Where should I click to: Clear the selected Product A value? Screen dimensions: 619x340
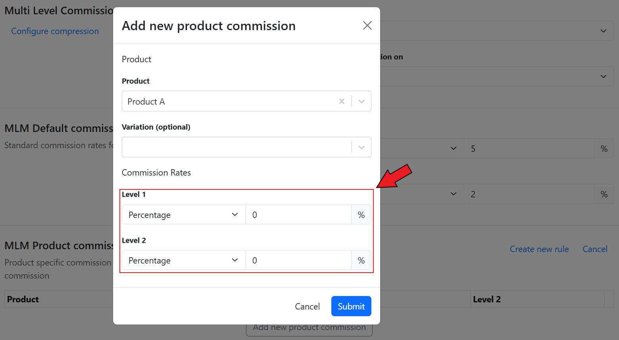tap(342, 101)
